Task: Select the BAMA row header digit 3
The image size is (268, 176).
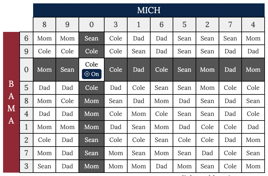Action: 26,166
